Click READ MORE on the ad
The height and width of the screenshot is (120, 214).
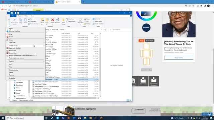[x=179, y=58]
